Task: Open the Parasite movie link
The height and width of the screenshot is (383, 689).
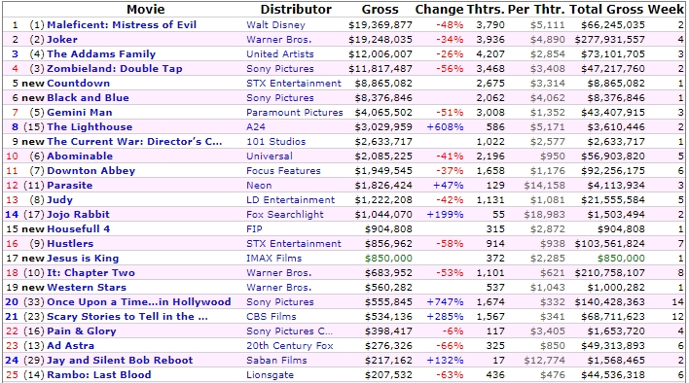Action: (x=69, y=185)
